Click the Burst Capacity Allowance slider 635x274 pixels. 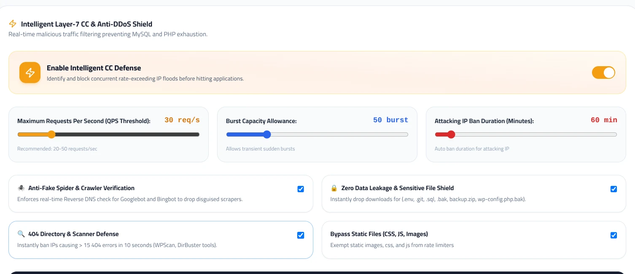[x=317, y=134]
